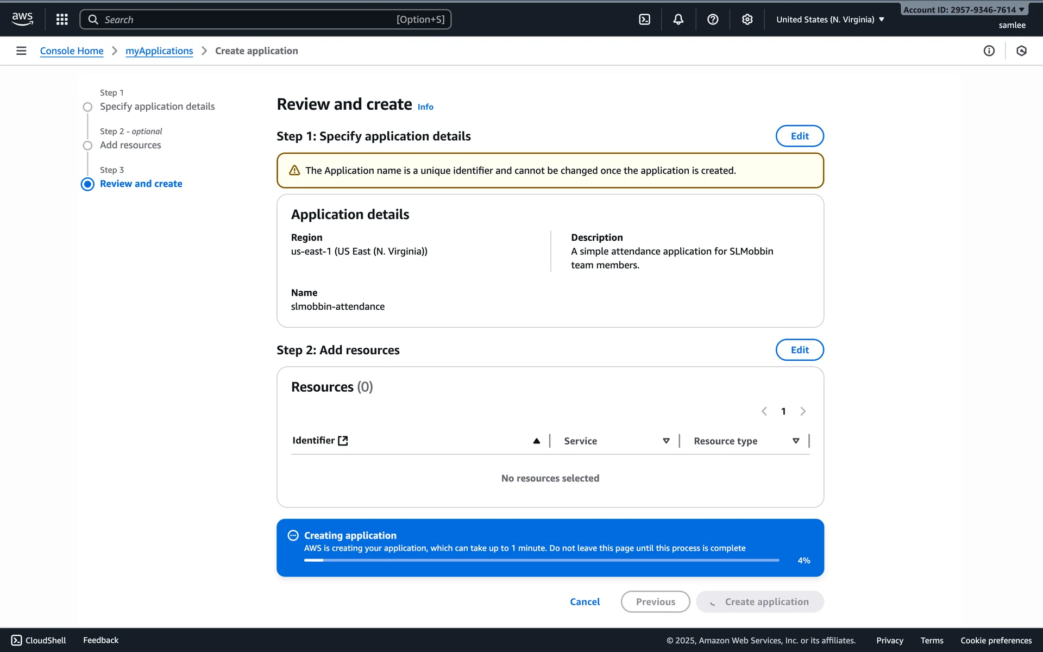This screenshot has width=1043, height=652.
Task: Navigate to the myApplications breadcrumb
Action: click(x=159, y=51)
